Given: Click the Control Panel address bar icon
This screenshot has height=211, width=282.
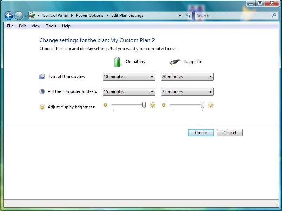Looking at the screenshot, I should click(x=32, y=15).
